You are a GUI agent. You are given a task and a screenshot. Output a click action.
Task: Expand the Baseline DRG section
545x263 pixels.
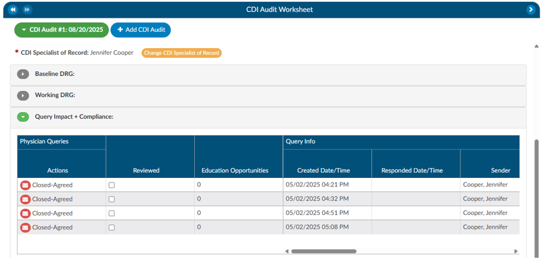(x=23, y=74)
